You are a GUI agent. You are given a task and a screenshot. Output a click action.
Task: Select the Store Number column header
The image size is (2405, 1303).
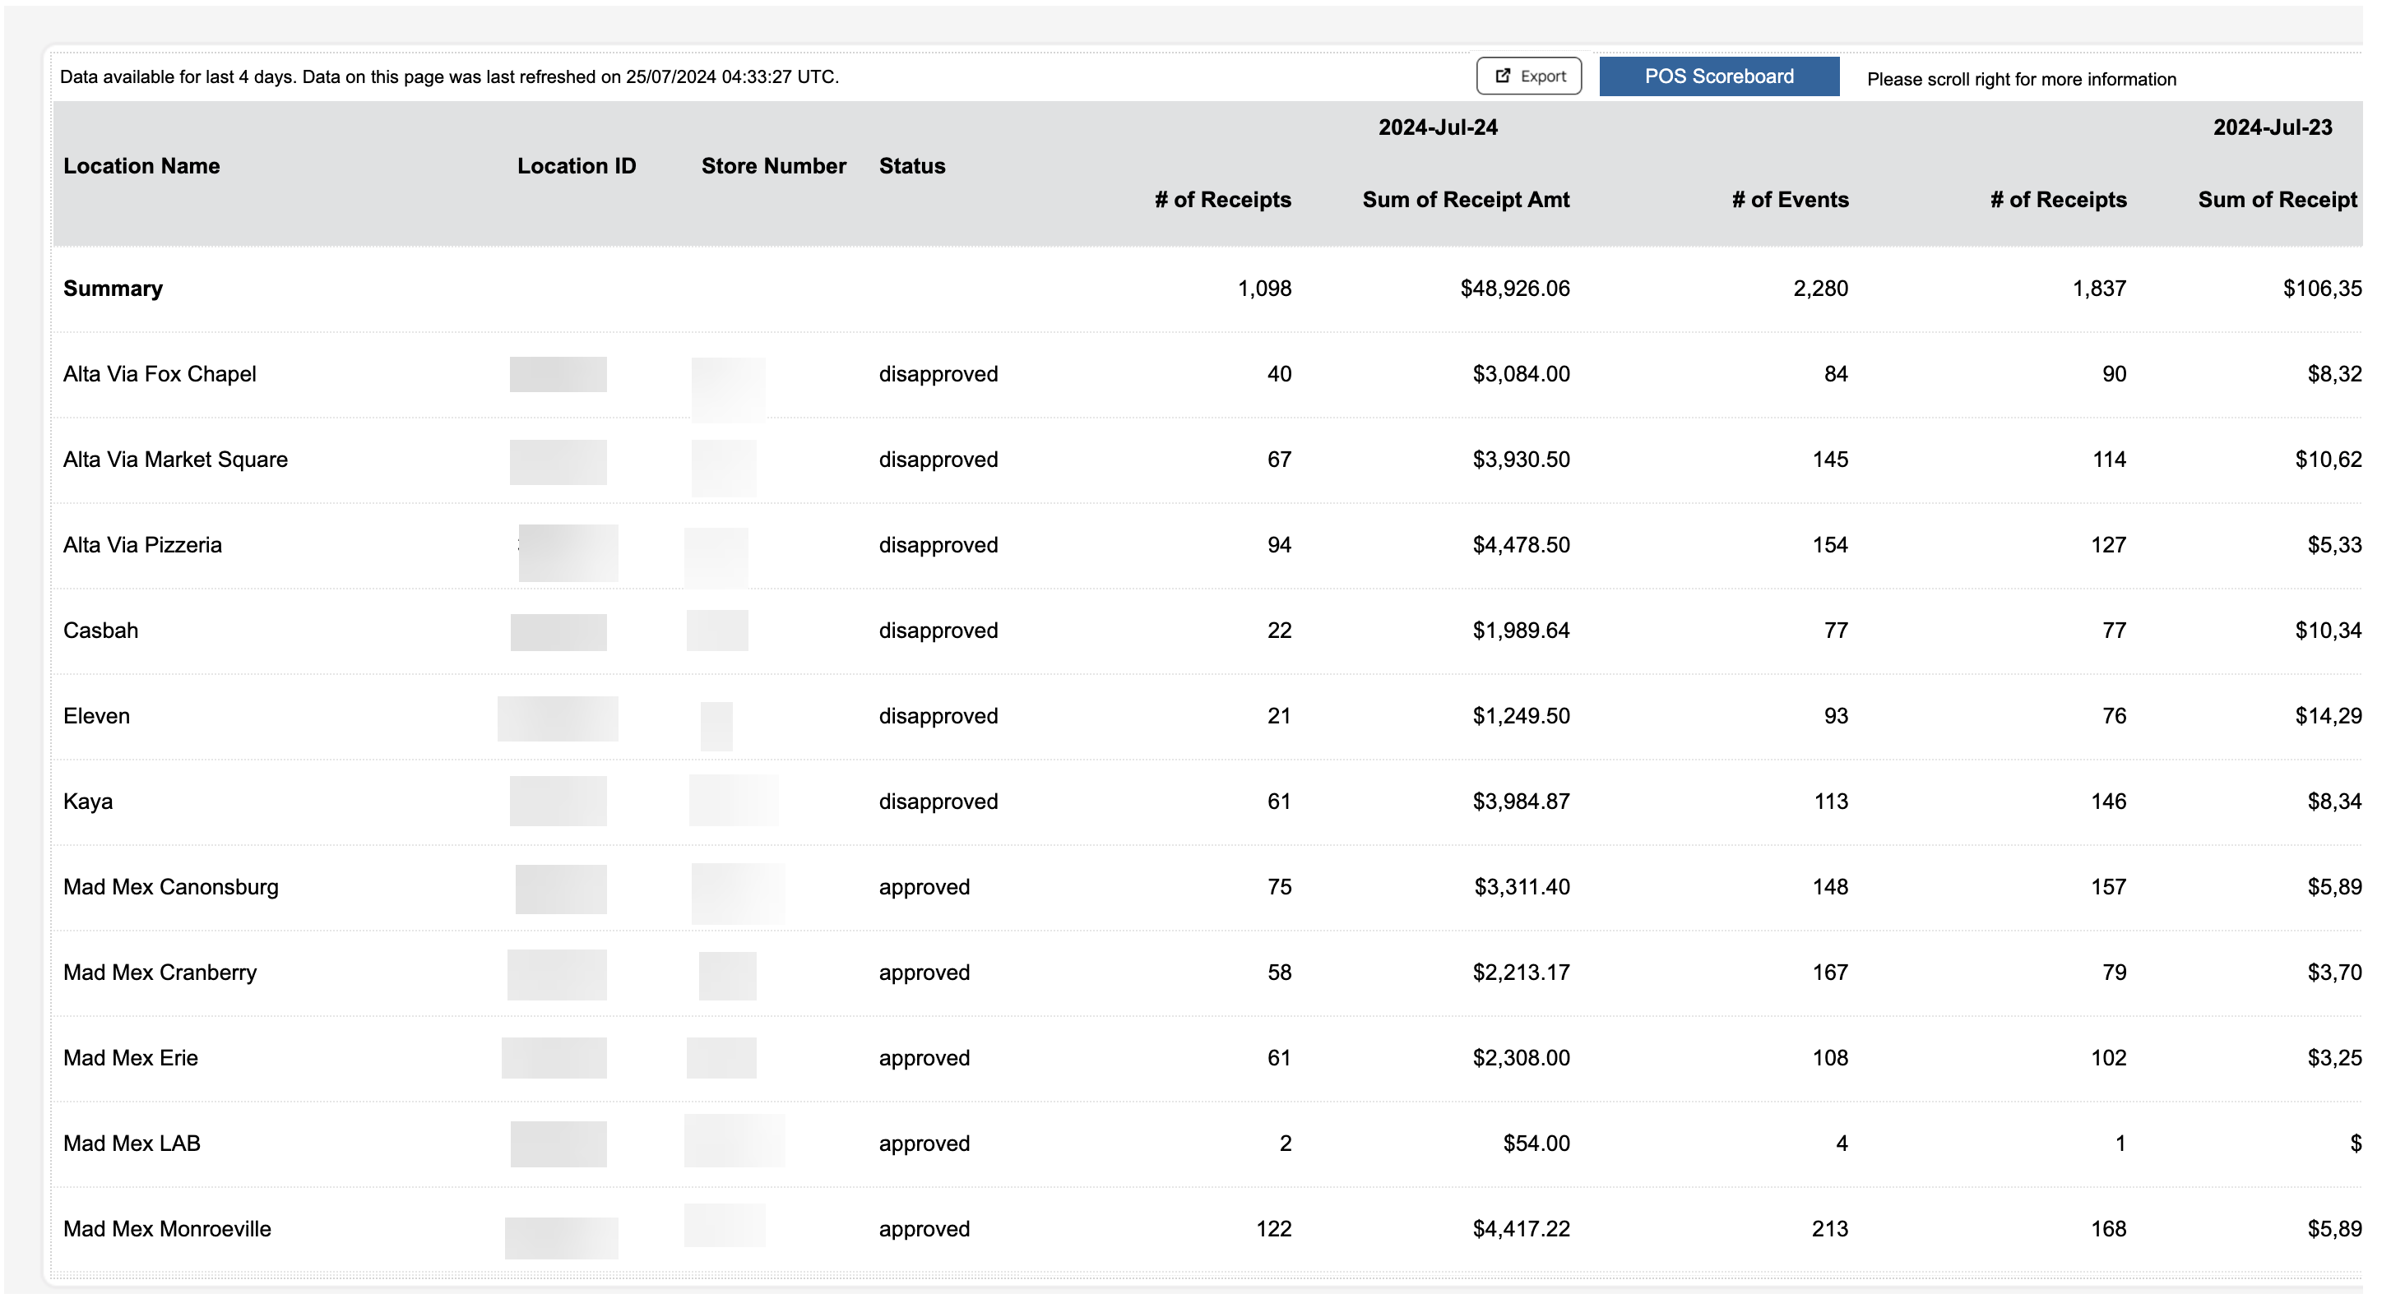click(773, 166)
